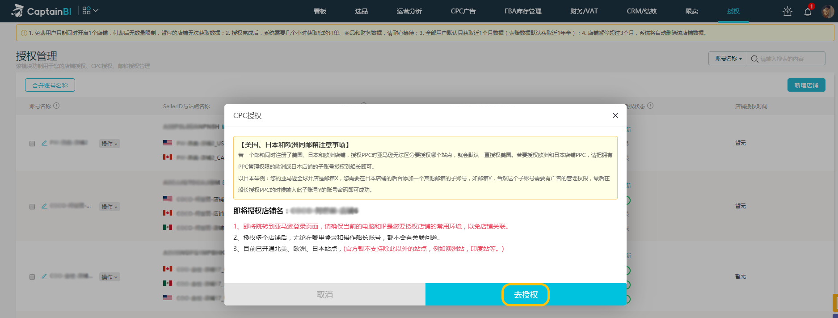
Task: Click the Canada flag in the COO account row
Action: (x=168, y=269)
